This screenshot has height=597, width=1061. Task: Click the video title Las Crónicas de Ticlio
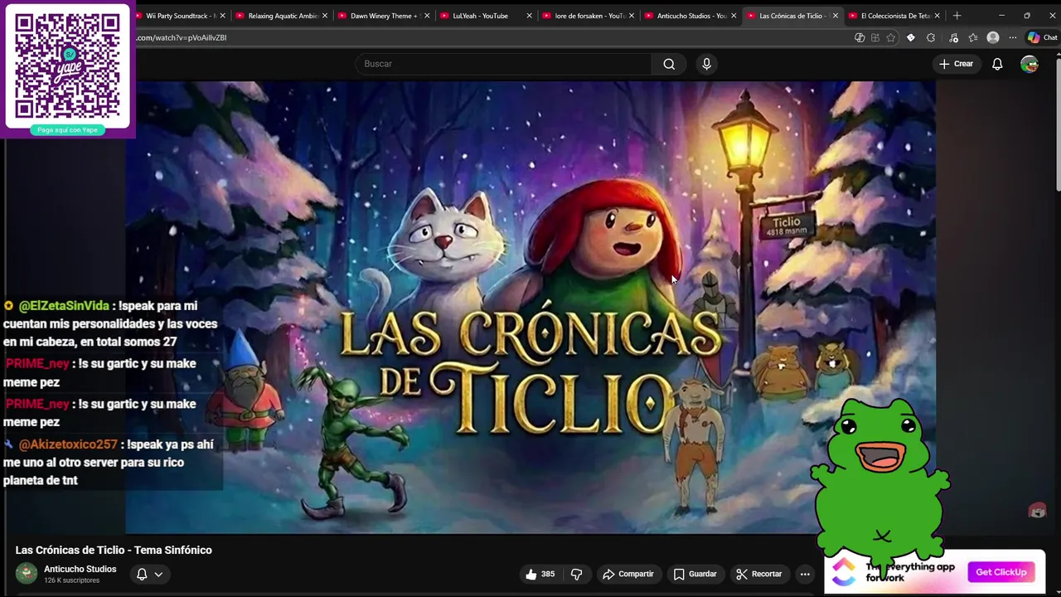click(x=114, y=550)
